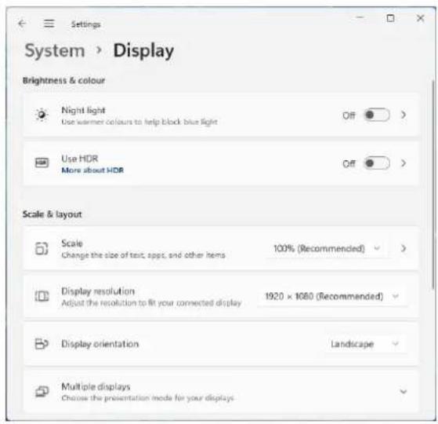Click the Display resolution icon
Image resolution: width=438 pixels, height=424 pixels.
42,296
